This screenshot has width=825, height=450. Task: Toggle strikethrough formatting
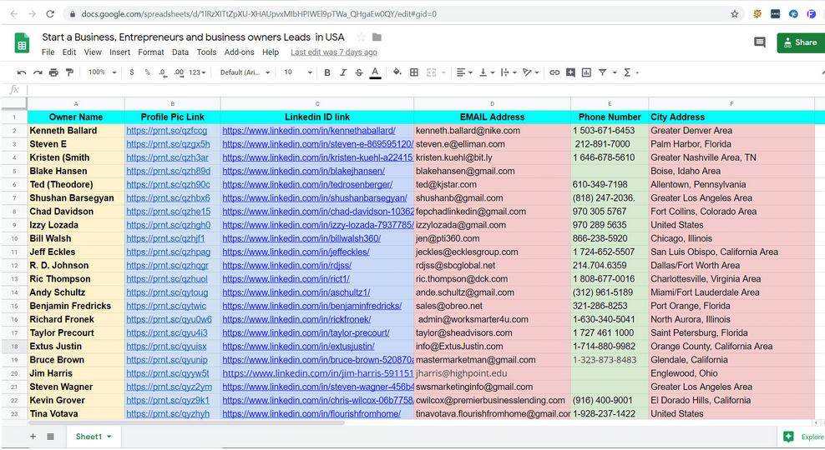(358, 72)
